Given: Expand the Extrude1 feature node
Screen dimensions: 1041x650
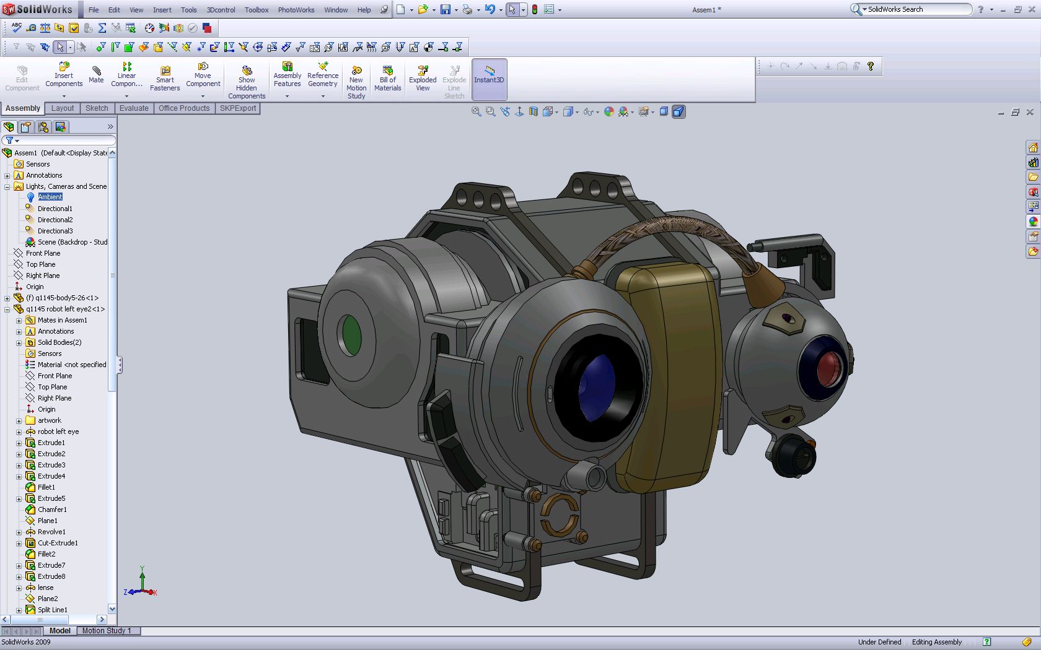Looking at the screenshot, I should click(19, 443).
